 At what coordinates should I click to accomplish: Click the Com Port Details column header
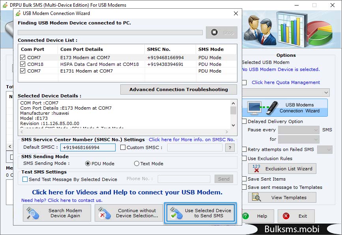[x=101, y=49]
